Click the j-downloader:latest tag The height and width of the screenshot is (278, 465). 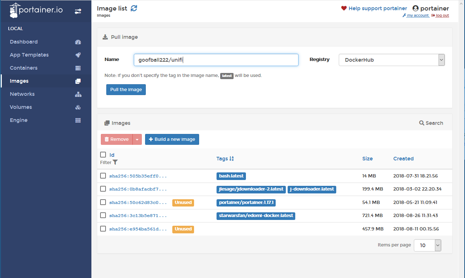[312, 189]
